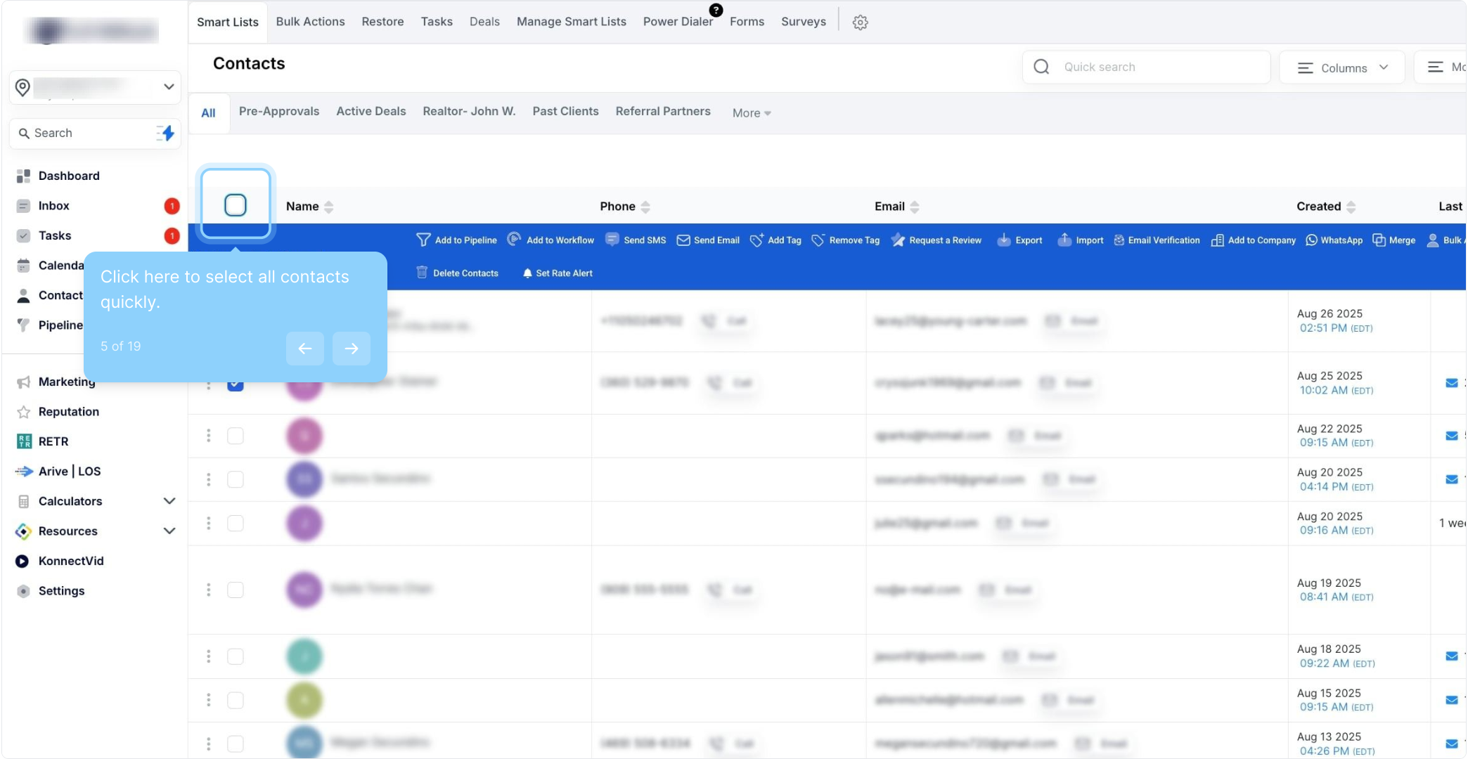This screenshot has width=1468, height=759.
Task: Click the Power Dialer help question mark
Action: [716, 10]
